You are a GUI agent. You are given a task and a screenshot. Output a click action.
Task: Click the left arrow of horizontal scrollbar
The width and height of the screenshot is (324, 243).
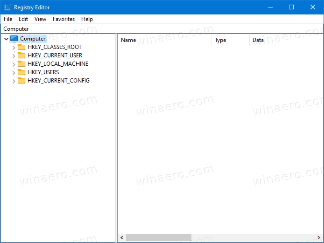point(122,237)
